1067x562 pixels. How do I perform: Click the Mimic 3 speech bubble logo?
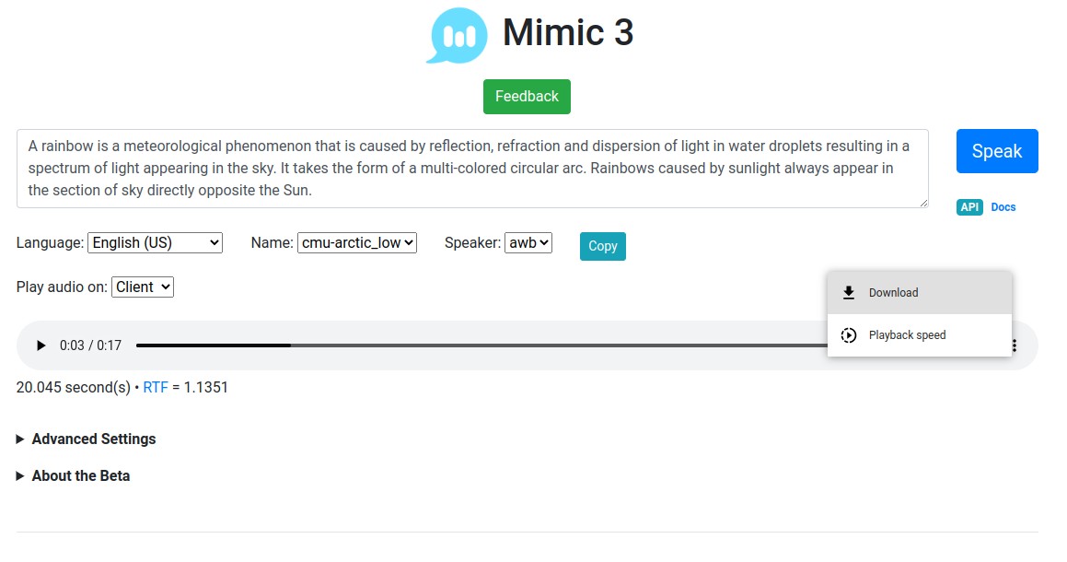pyautogui.click(x=458, y=35)
